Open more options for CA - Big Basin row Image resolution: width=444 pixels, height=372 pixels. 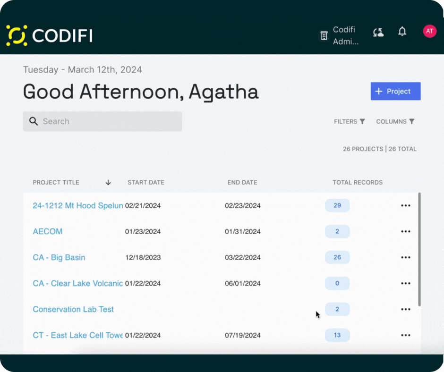[x=405, y=257]
